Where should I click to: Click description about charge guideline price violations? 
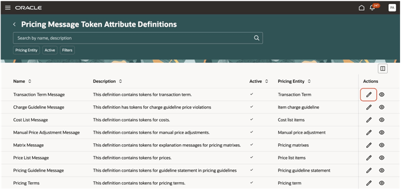pos(152,107)
